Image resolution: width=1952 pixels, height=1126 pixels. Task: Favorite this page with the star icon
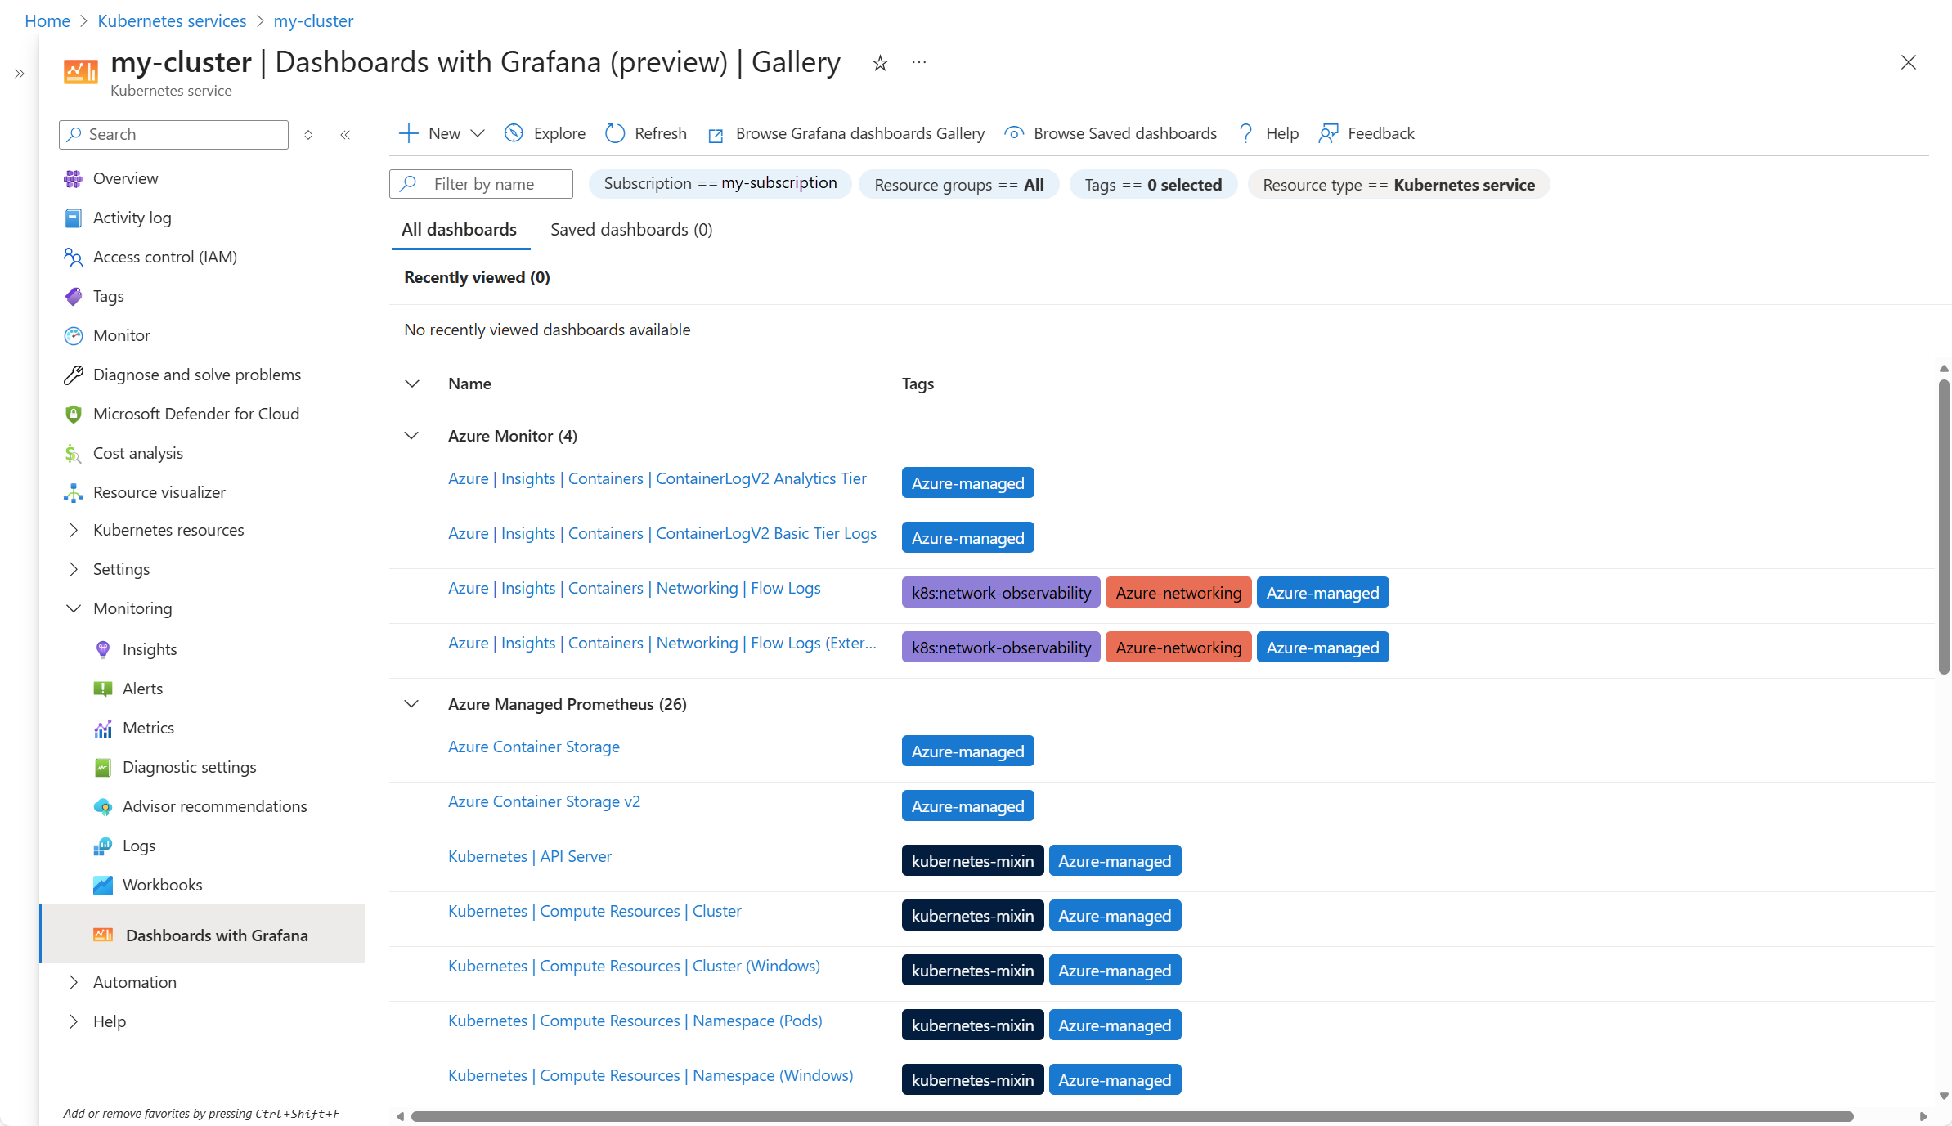point(880,63)
